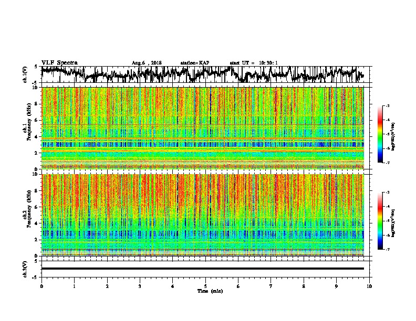Pick the ch.1 spectrogram color scale bar
416x321 pixels.
380,134
